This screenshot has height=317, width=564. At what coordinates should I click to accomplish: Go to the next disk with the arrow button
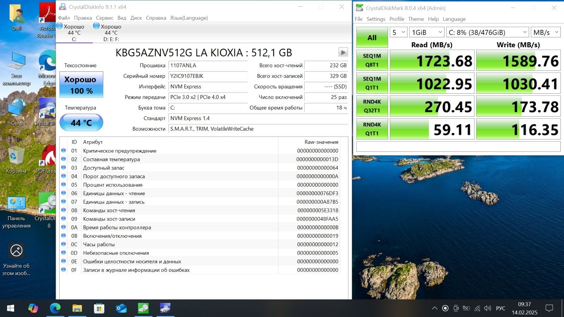(343, 52)
